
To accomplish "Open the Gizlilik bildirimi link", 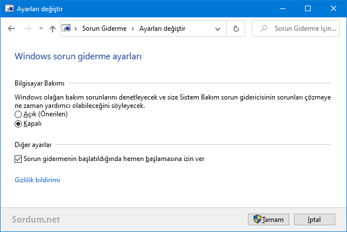I will pyautogui.click(x=37, y=180).
